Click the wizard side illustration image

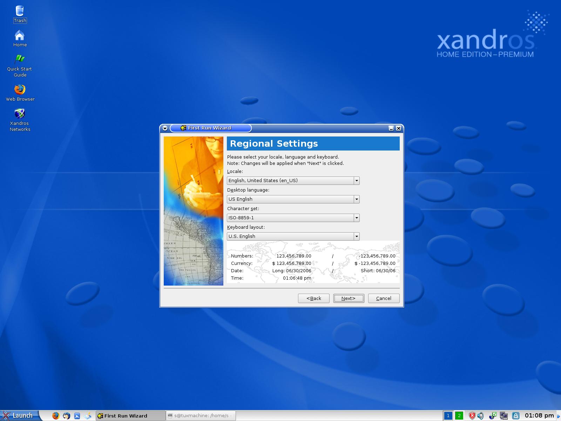click(194, 211)
